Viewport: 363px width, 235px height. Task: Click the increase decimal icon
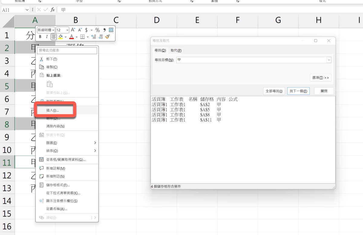[x=93, y=37]
